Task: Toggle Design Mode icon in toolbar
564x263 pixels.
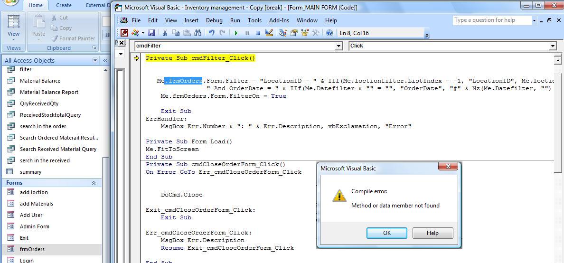Action: click(x=269, y=33)
